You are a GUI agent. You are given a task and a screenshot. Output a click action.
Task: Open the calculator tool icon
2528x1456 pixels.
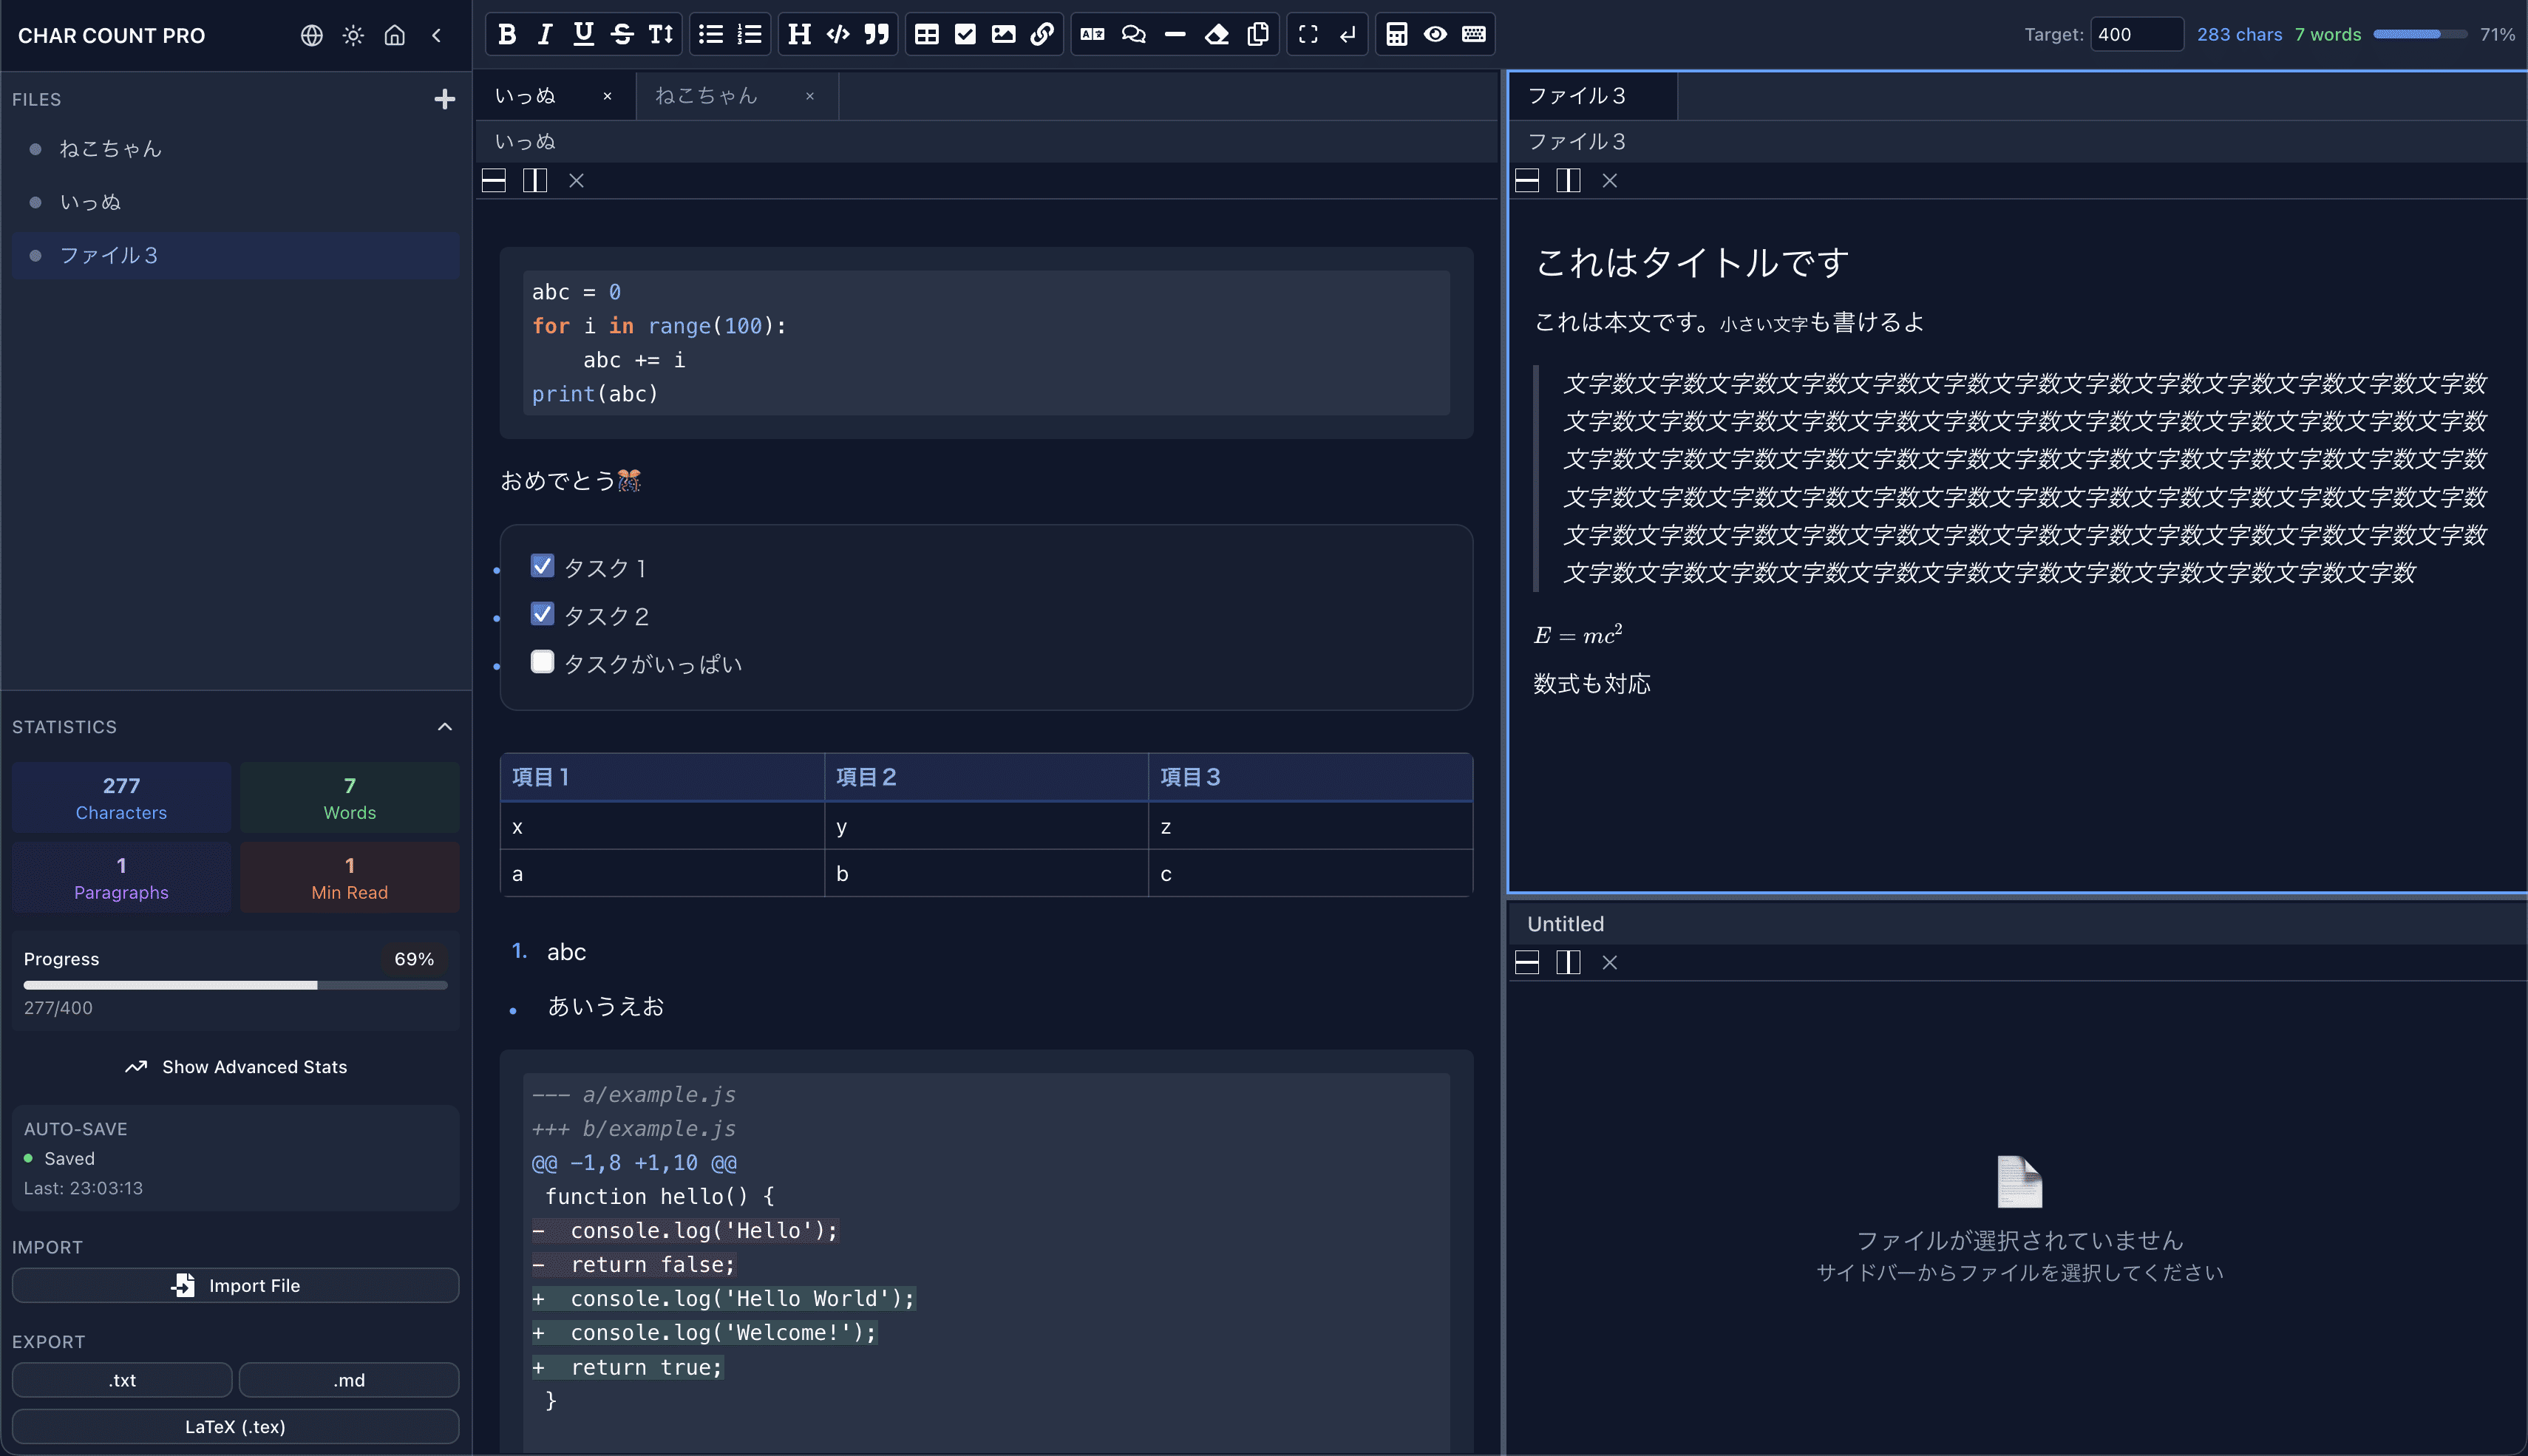pos(1397,35)
